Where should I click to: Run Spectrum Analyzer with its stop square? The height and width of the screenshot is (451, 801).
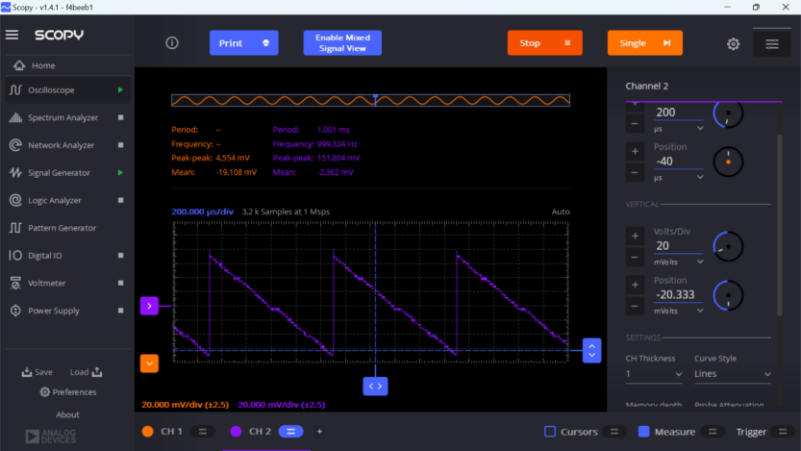(x=120, y=117)
